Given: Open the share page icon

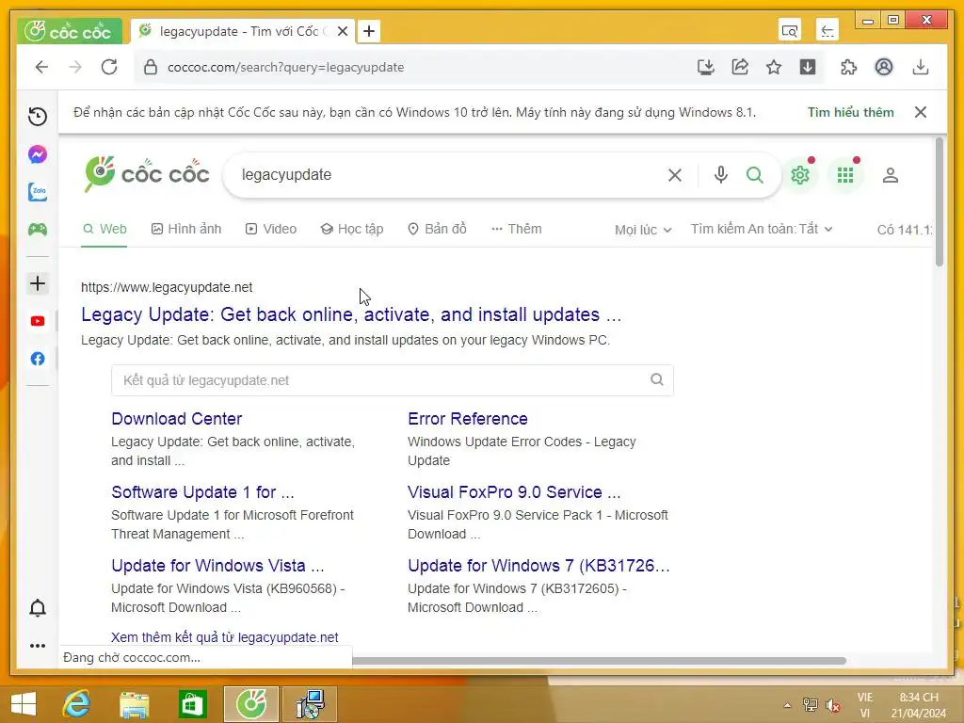Looking at the screenshot, I should pyautogui.click(x=740, y=67).
